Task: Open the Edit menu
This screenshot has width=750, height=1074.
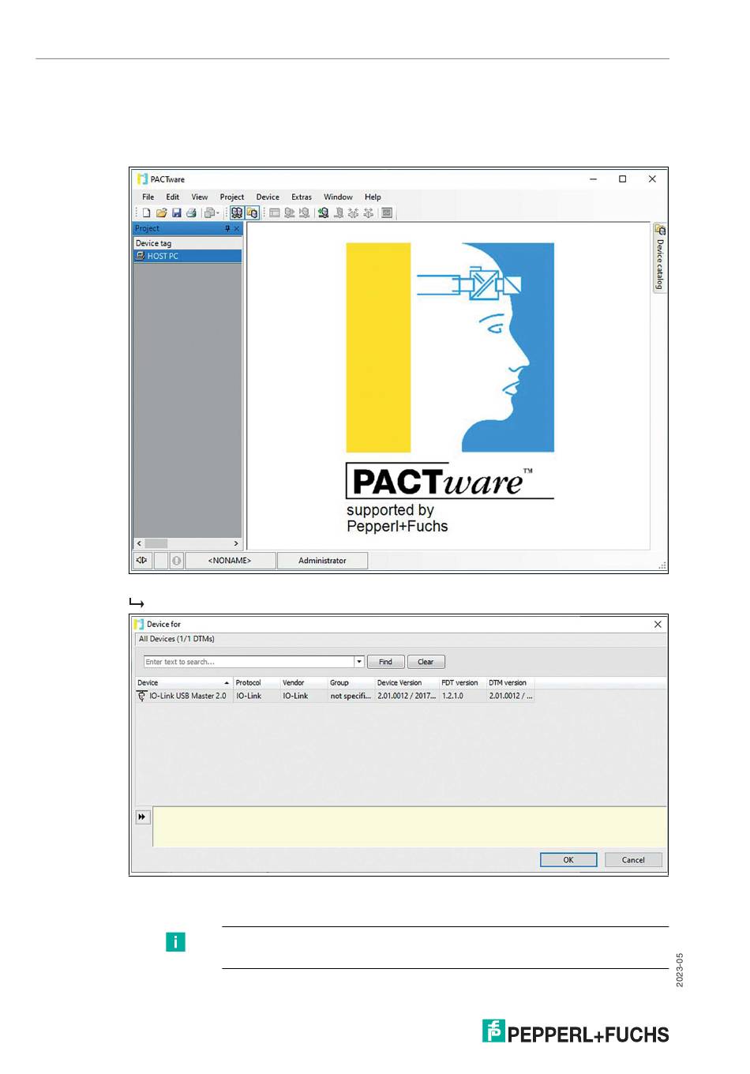Action: point(172,197)
